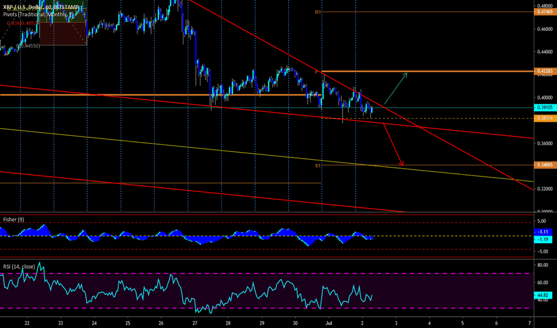This screenshot has width=557, height=328.
Task: Click the 0(0.44550) Fibonacci level label
Action: [x=29, y=46]
